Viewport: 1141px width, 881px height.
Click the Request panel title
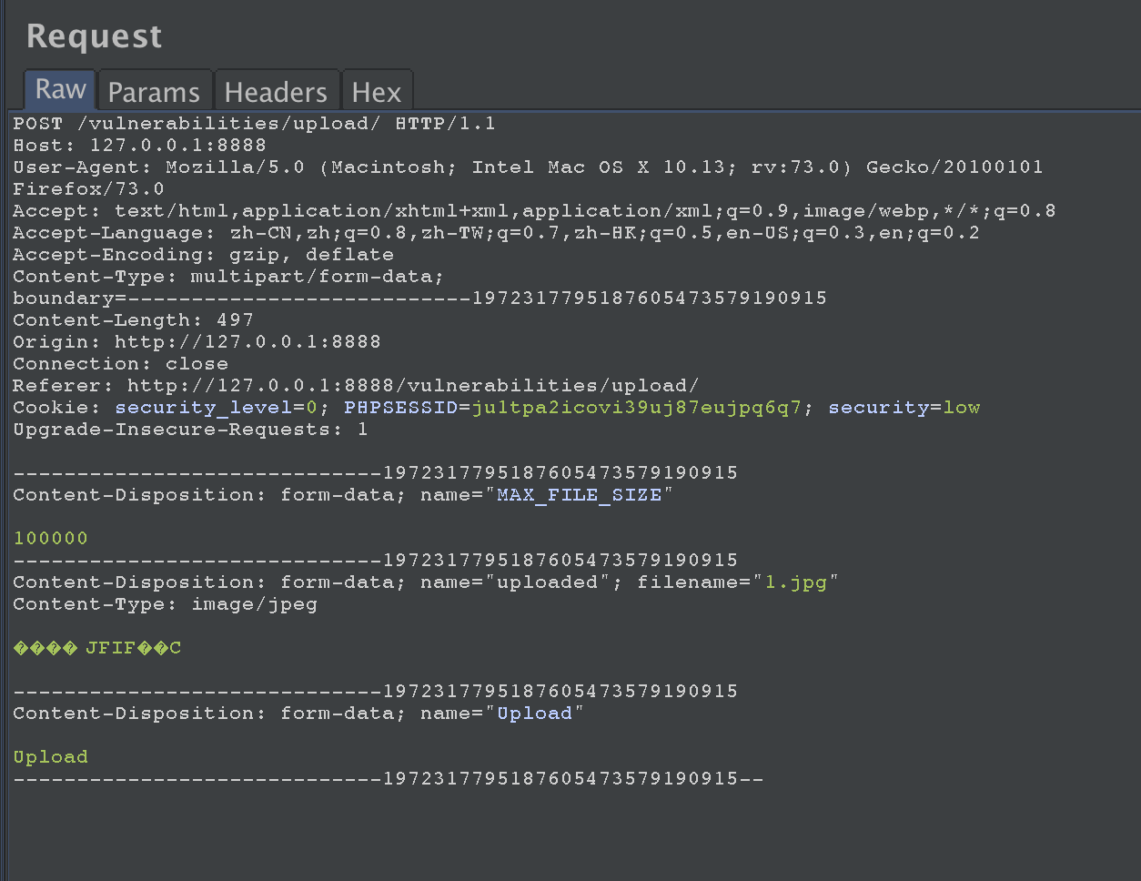(x=95, y=36)
